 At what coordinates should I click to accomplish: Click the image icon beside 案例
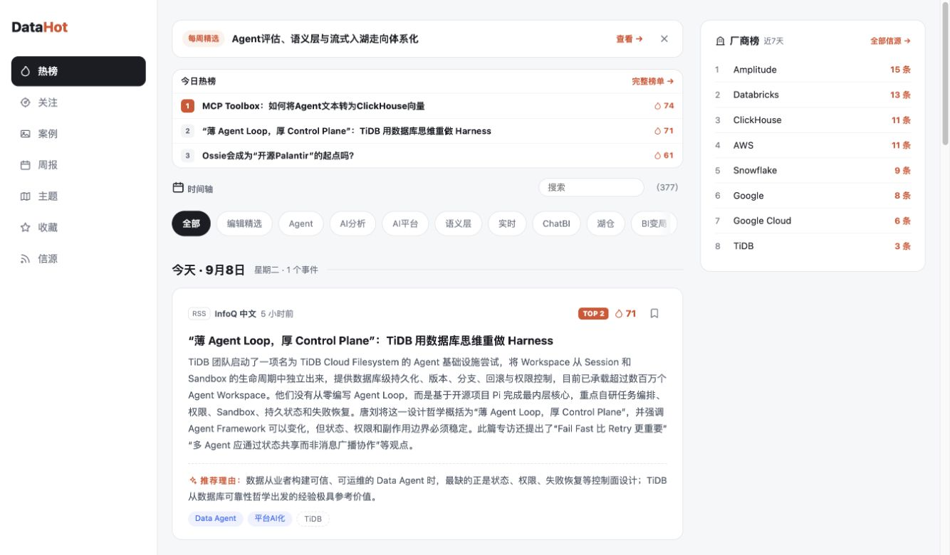point(26,134)
